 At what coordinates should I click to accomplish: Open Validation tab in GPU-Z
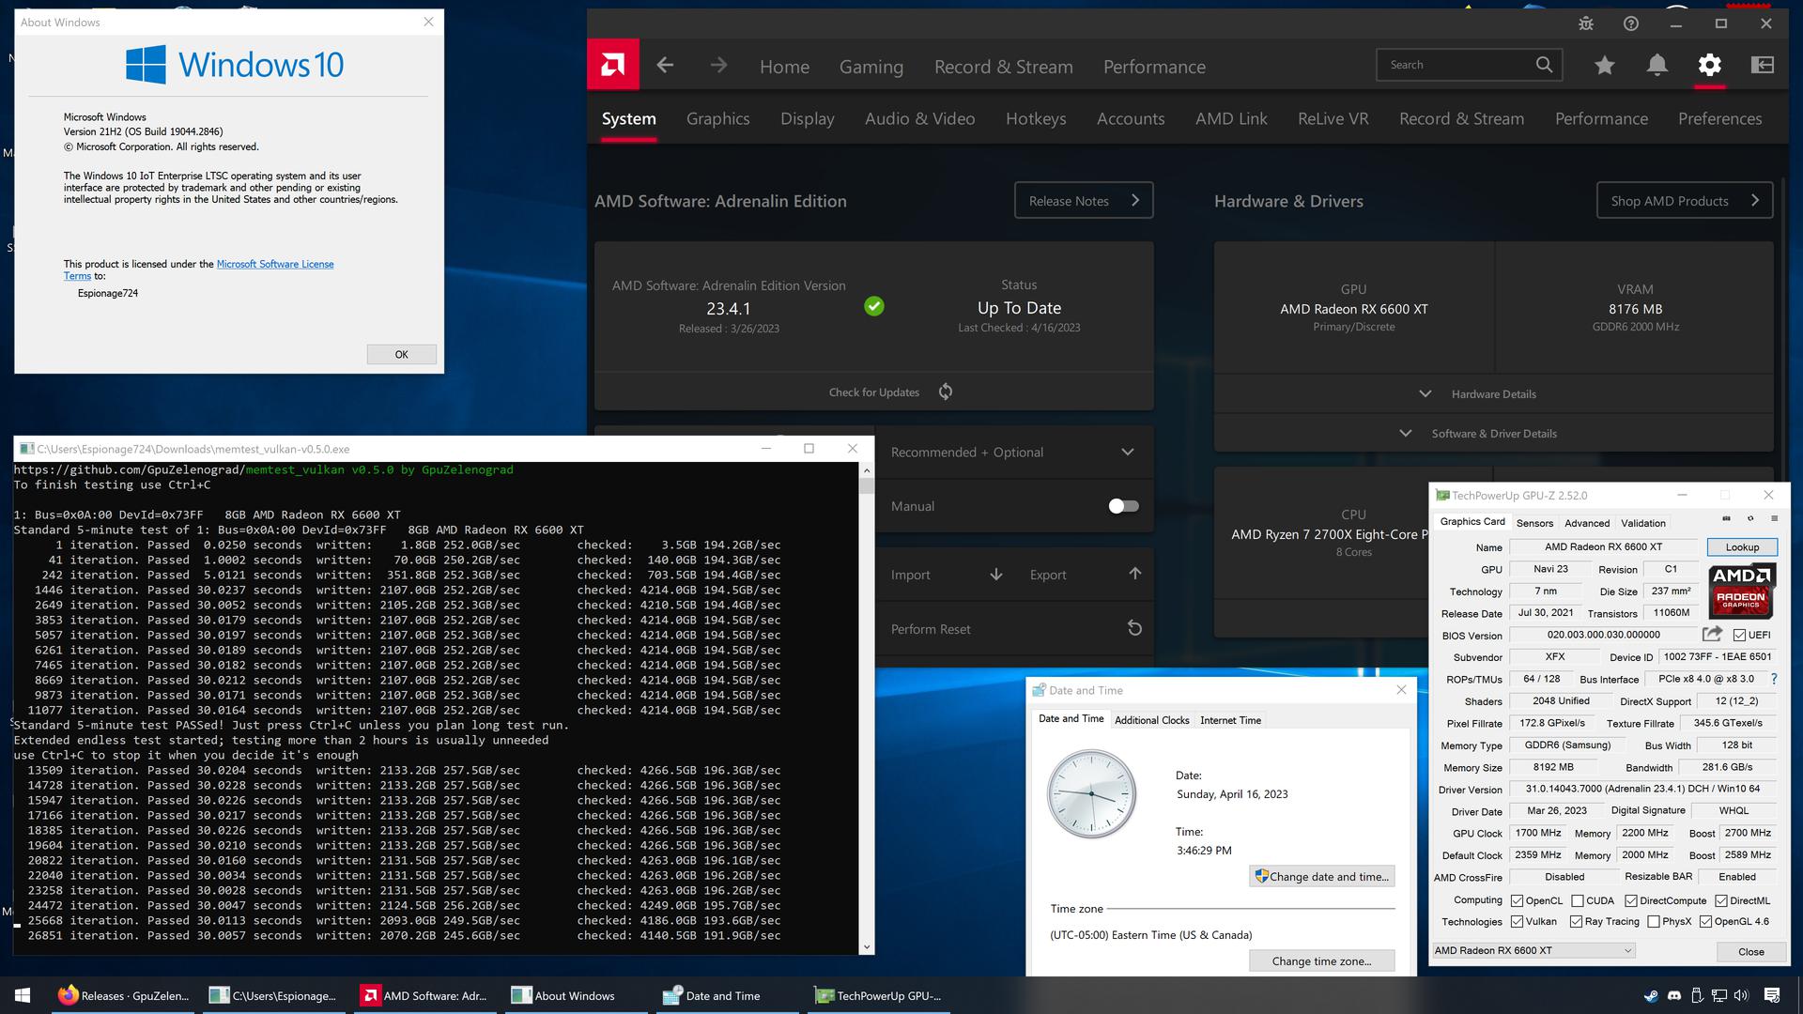(1642, 523)
